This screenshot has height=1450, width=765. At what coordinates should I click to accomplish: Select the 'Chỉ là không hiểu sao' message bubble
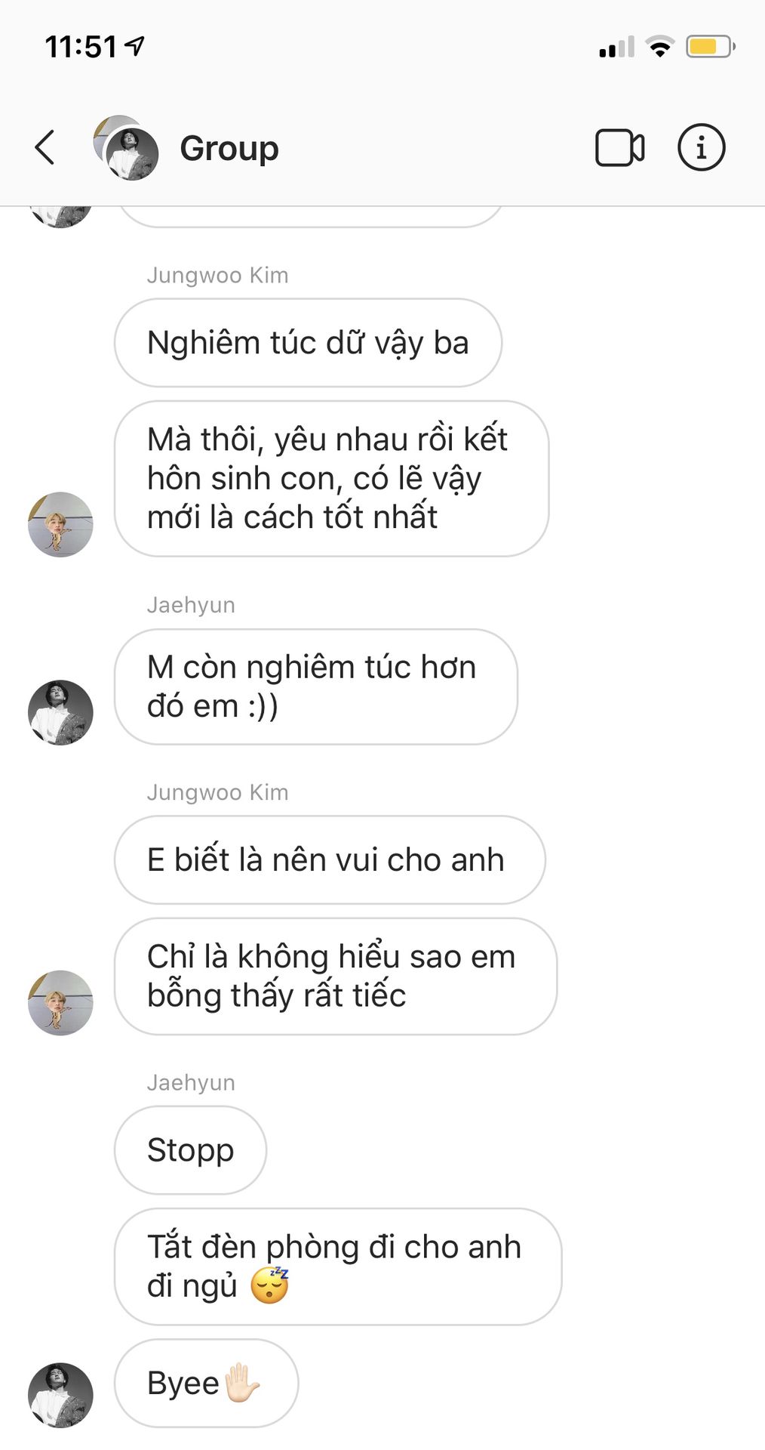336,976
